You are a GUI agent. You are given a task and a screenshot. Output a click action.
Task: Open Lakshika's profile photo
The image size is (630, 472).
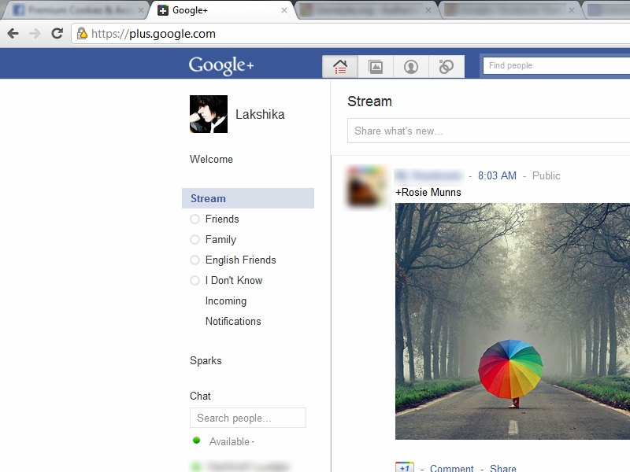click(209, 114)
